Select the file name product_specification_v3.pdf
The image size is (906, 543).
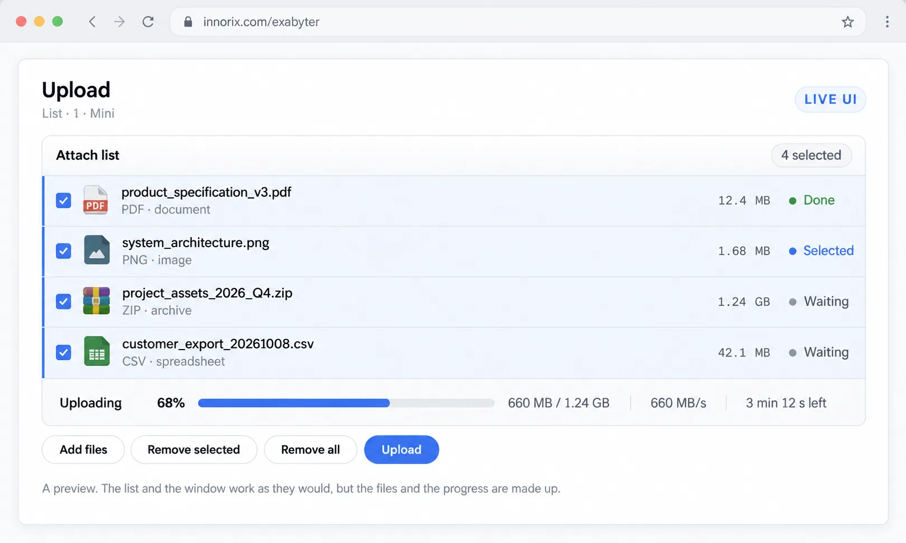[x=206, y=192]
